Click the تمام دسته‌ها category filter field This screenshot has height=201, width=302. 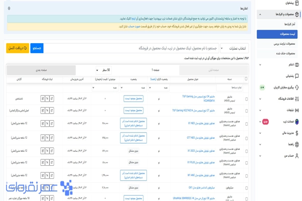click(230, 88)
